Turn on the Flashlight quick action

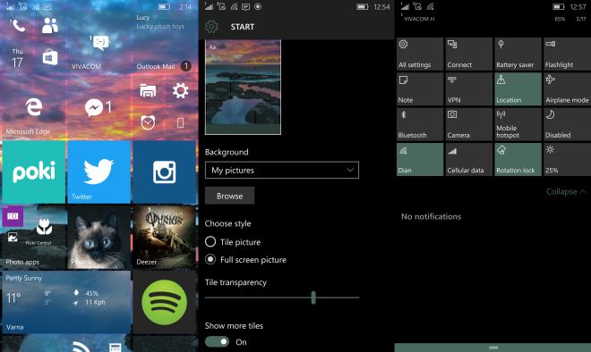(567, 54)
